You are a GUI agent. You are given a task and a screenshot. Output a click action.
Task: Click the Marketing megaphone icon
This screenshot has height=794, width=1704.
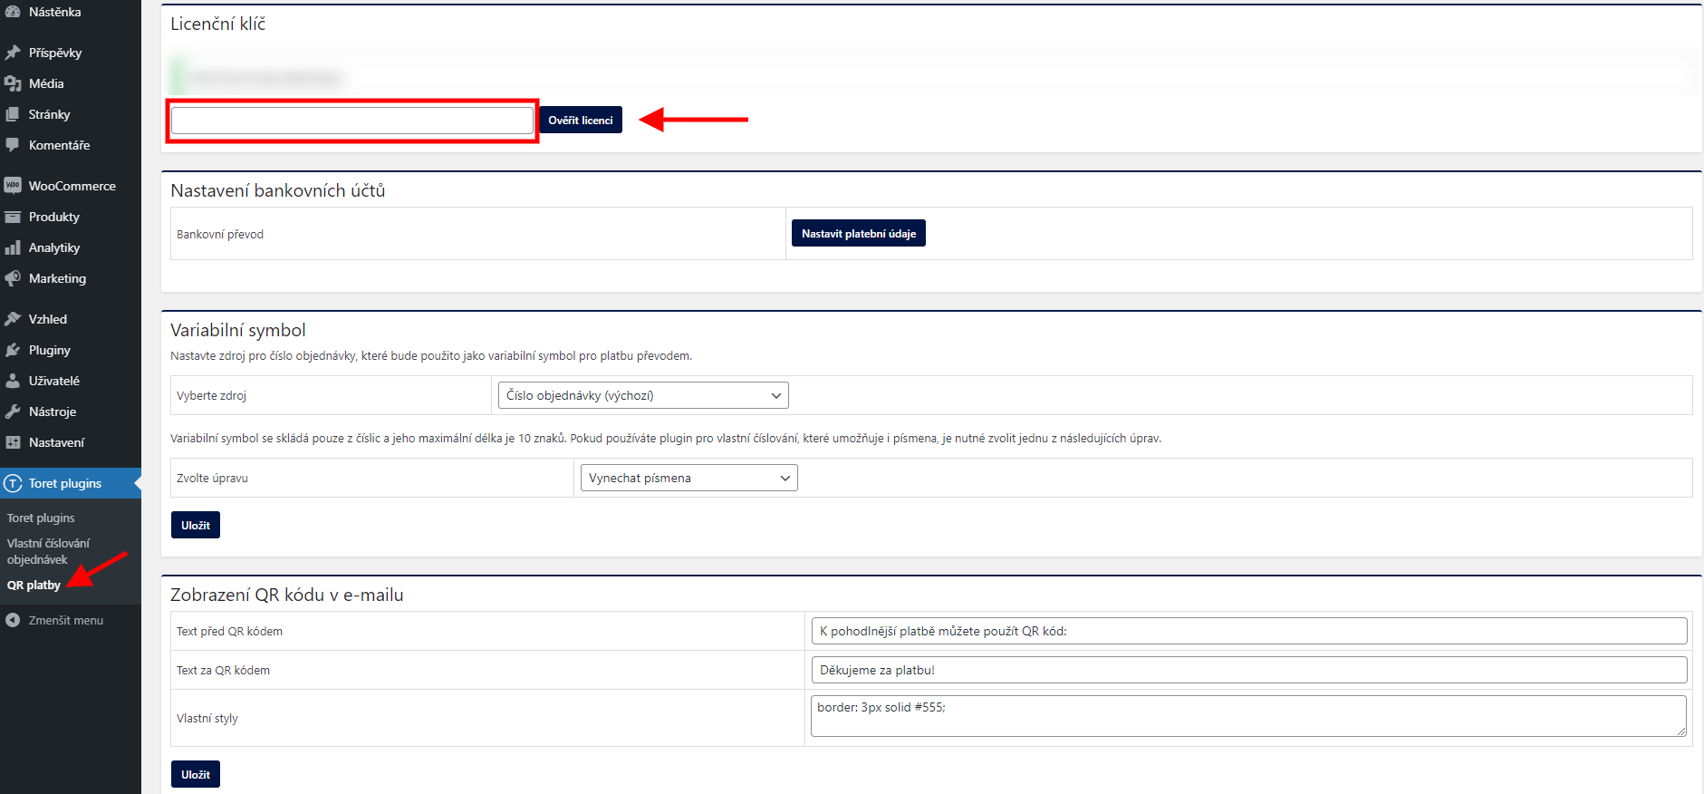tap(13, 278)
